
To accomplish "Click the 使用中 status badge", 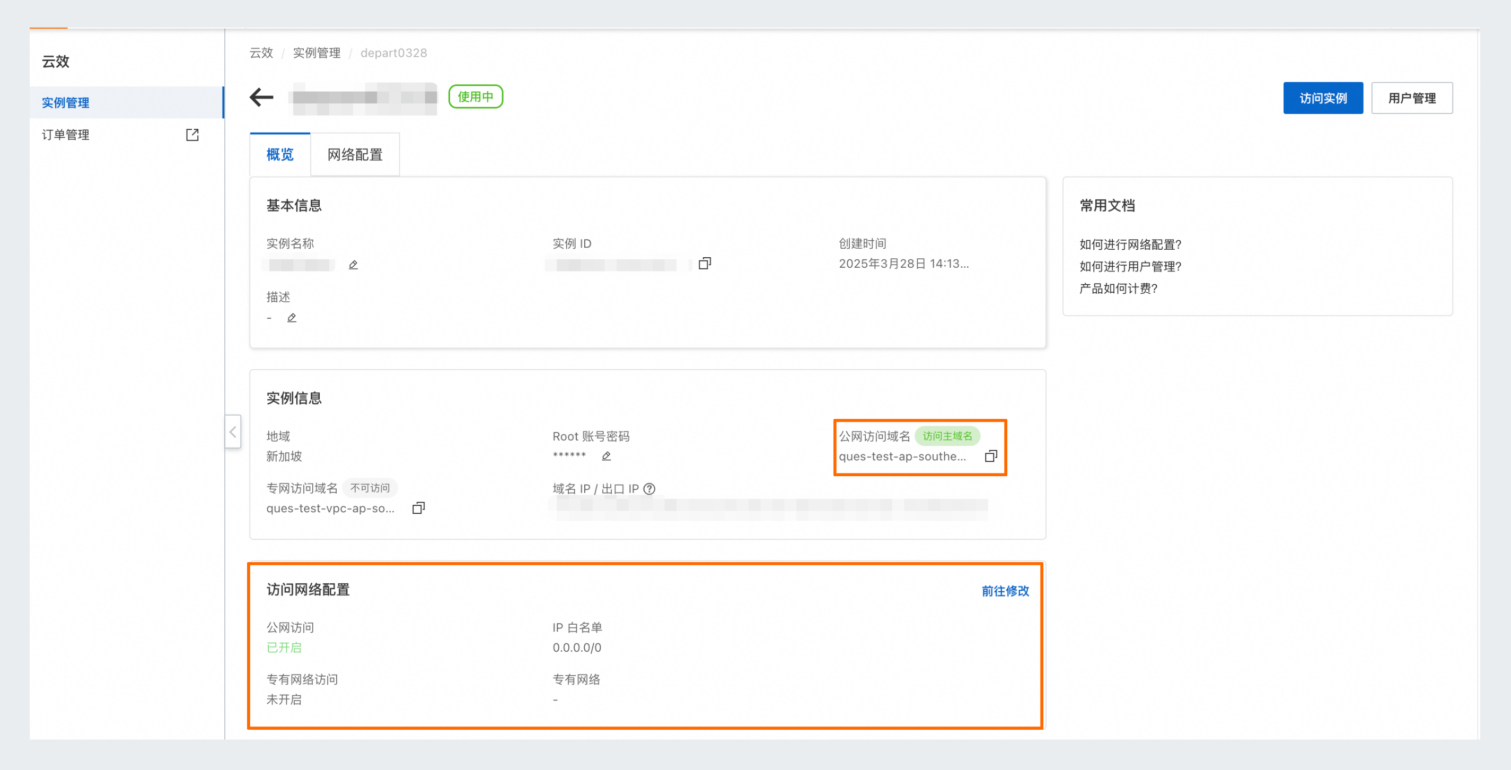I will (475, 97).
